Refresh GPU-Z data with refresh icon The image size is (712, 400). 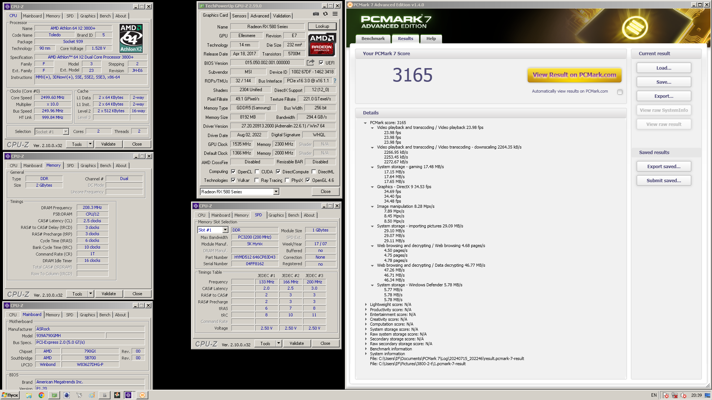pyautogui.click(x=325, y=14)
